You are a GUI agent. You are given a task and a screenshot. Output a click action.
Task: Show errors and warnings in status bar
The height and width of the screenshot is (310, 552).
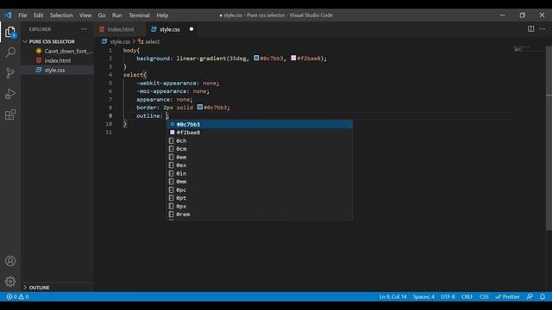click(17, 296)
